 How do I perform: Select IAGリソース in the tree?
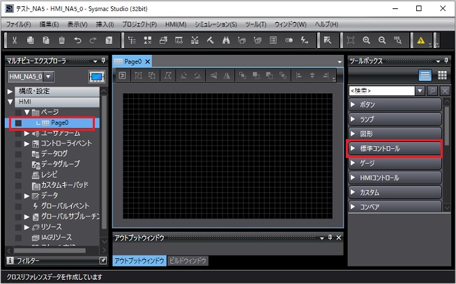[x=56, y=237]
